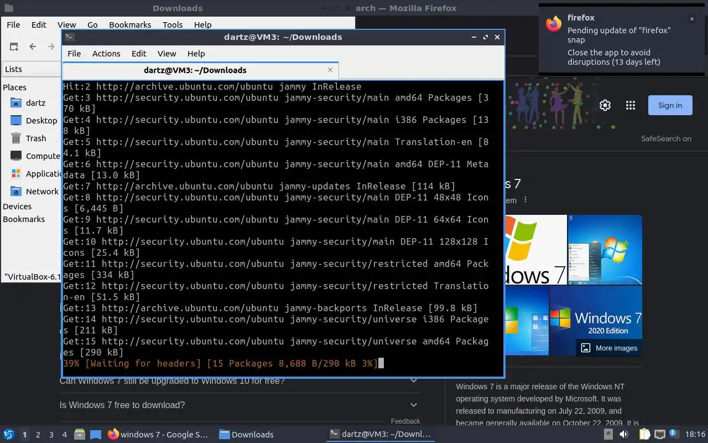Click the Feedback link under questions

tap(405, 421)
